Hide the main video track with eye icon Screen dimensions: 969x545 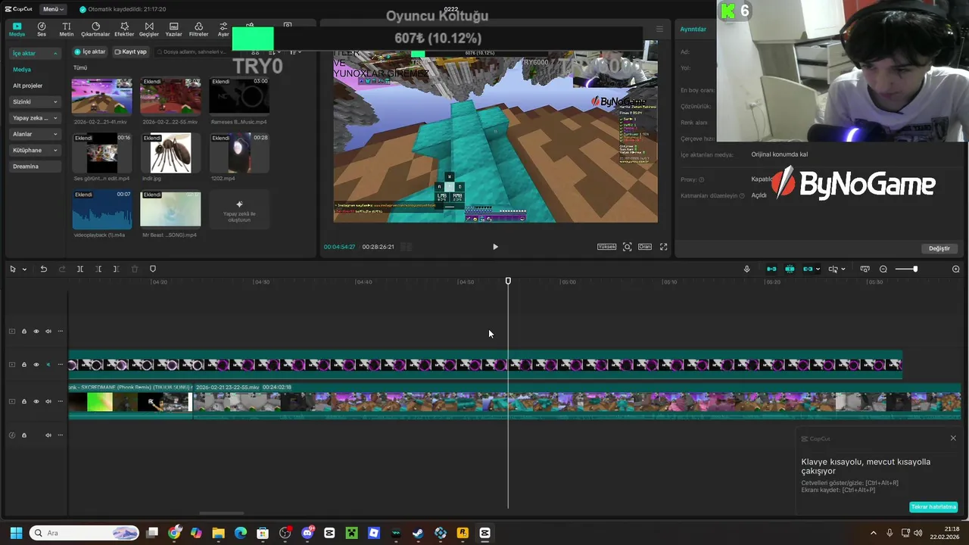coord(36,401)
